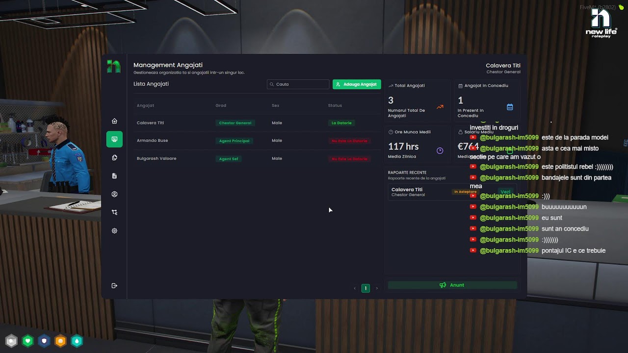628x353 pixels.
Task: Click the Adauga Angajat button
Action: 357,84
